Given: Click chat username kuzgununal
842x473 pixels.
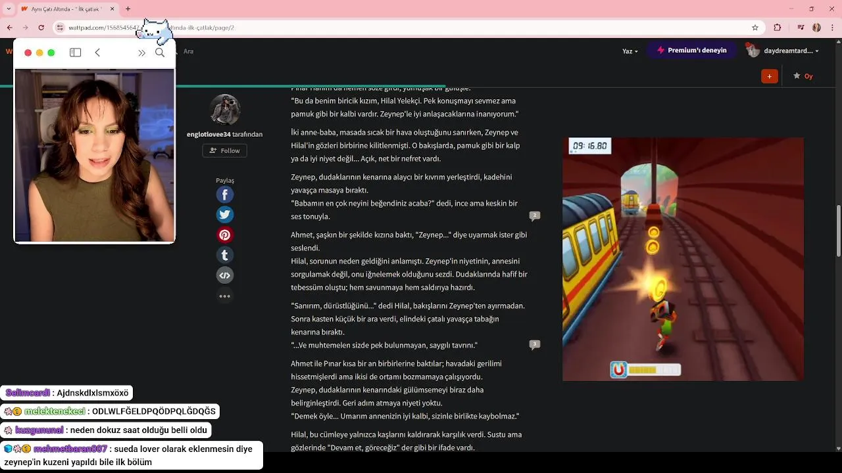Looking at the screenshot, I should pyautogui.click(x=39, y=430).
